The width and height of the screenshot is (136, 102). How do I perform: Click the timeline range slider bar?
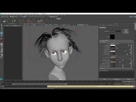[40, 84]
